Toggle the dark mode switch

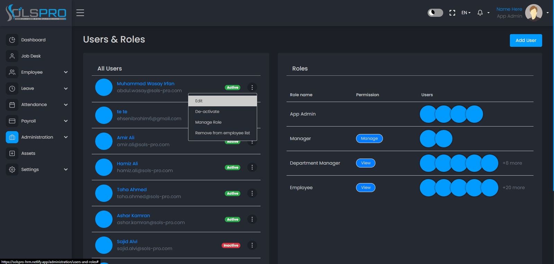(435, 13)
